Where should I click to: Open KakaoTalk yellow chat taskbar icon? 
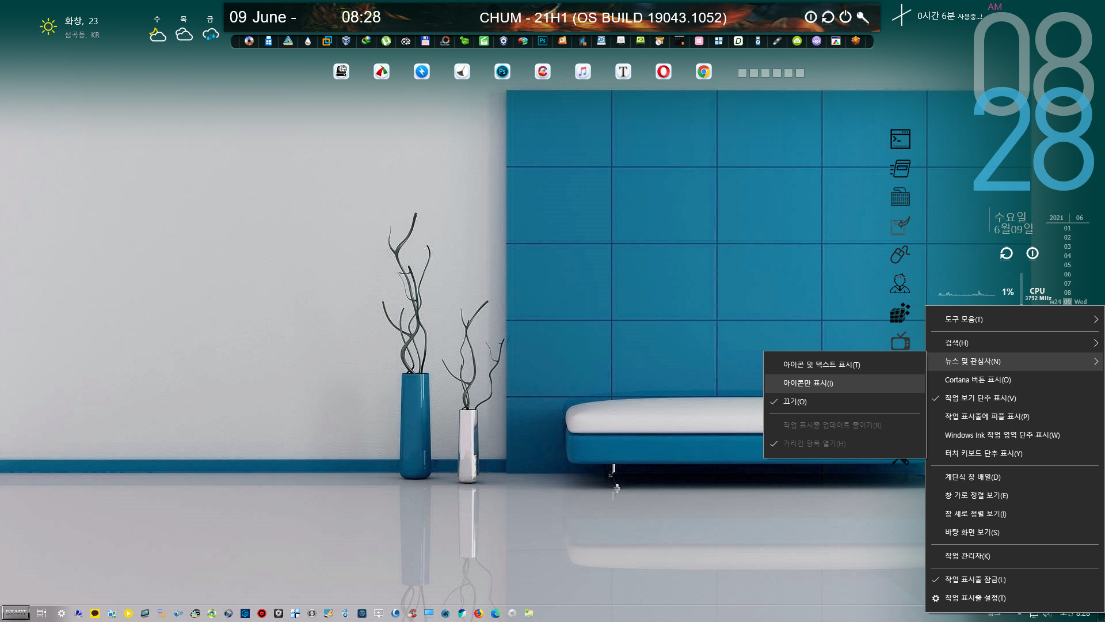pyautogui.click(x=95, y=613)
